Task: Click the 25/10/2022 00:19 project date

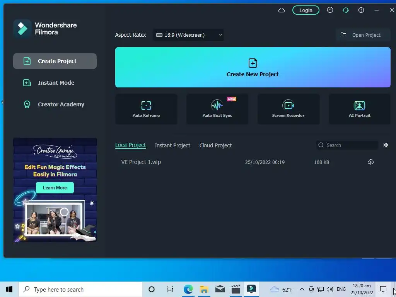Action: 265,162
